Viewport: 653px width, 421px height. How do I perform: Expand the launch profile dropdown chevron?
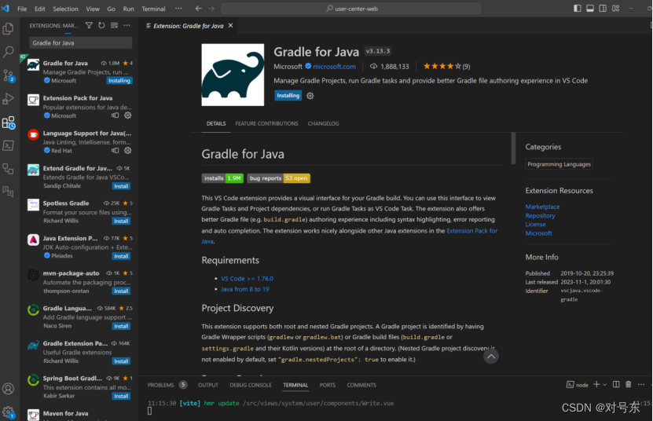tap(605, 385)
